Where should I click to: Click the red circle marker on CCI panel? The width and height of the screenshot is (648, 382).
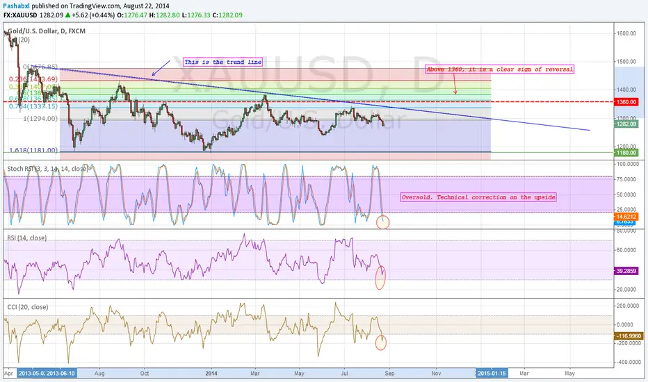[380, 343]
